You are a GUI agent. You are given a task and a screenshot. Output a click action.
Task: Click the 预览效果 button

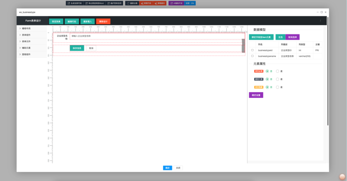(56, 21)
